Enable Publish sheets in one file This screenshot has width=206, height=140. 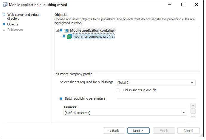[118, 90]
